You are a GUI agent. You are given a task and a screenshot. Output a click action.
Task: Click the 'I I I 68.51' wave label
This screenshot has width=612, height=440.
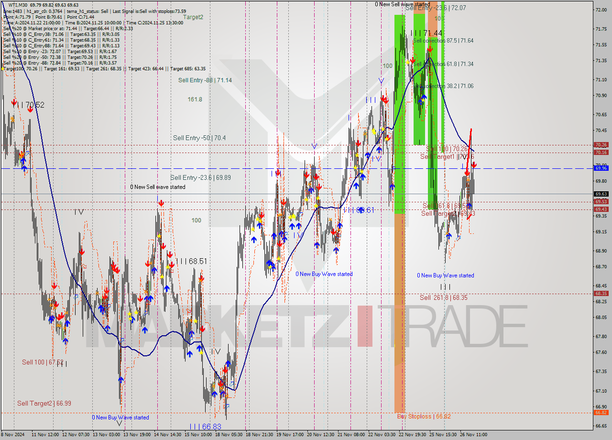pos(191,261)
